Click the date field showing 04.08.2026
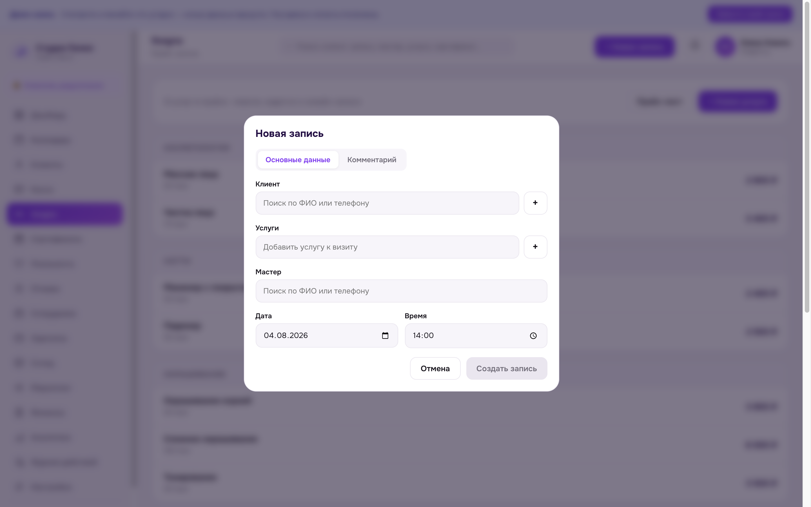The width and height of the screenshot is (811, 507). click(x=326, y=335)
